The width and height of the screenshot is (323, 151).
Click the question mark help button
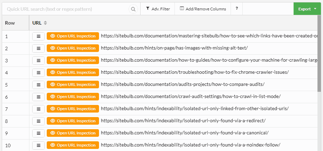236,9
